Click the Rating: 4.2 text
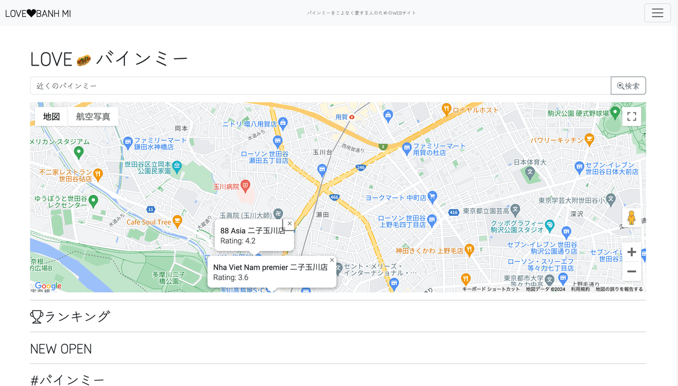This screenshot has height=386, width=678. coord(238,241)
